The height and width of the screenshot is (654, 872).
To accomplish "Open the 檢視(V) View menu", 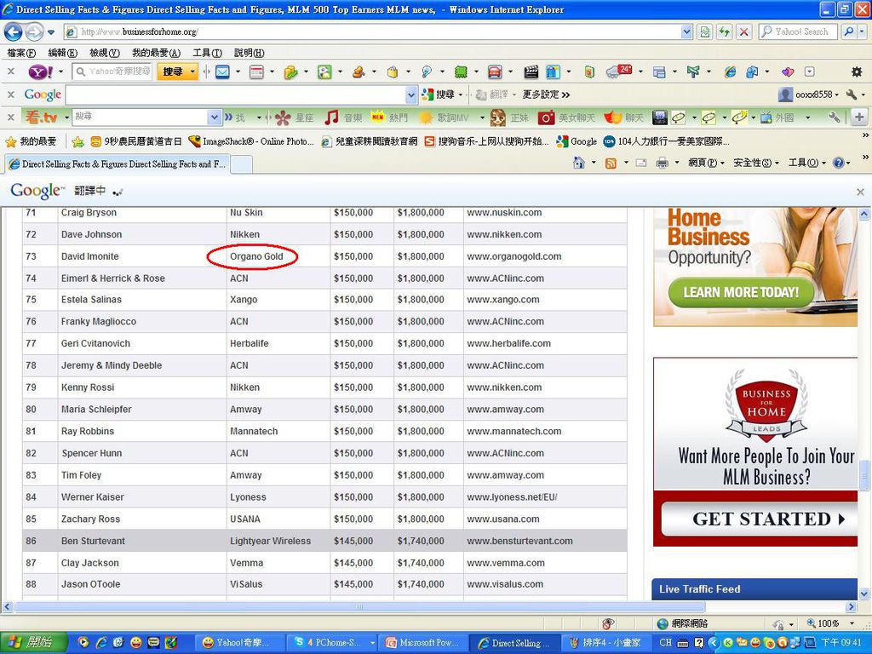I will [x=105, y=53].
